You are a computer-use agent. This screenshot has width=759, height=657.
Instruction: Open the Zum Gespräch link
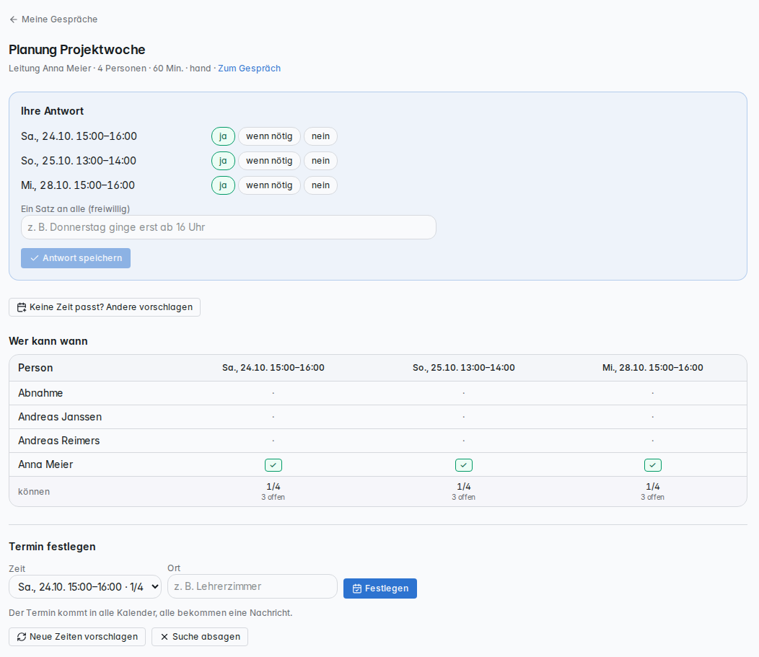click(250, 69)
